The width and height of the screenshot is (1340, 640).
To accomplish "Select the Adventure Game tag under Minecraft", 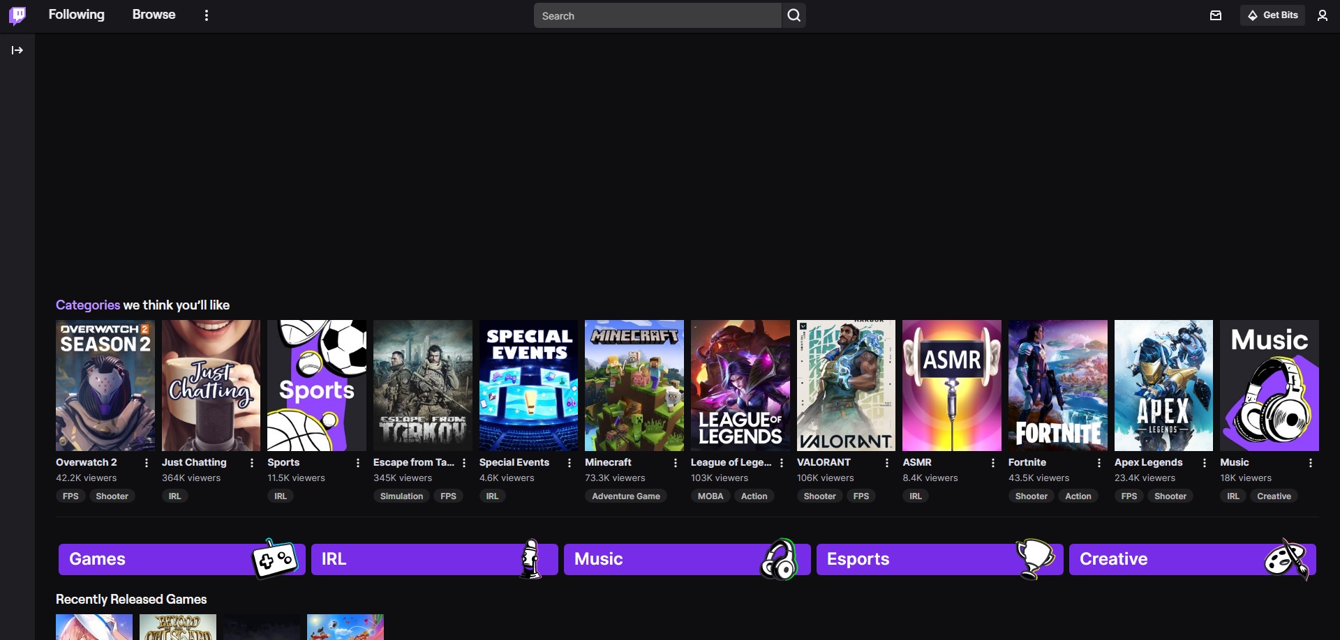I will tap(626, 496).
